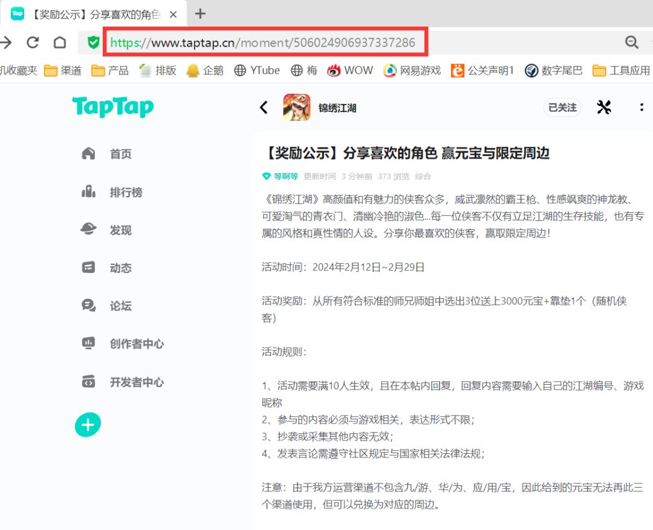Screen dimensions: 653x530
Task: Open the 动态 feed page
Action: [106, 267]
